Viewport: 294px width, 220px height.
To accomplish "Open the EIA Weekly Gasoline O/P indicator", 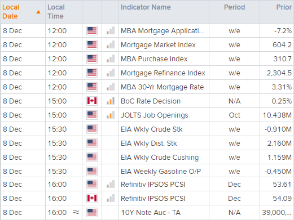I will click(x=161, y=172).
